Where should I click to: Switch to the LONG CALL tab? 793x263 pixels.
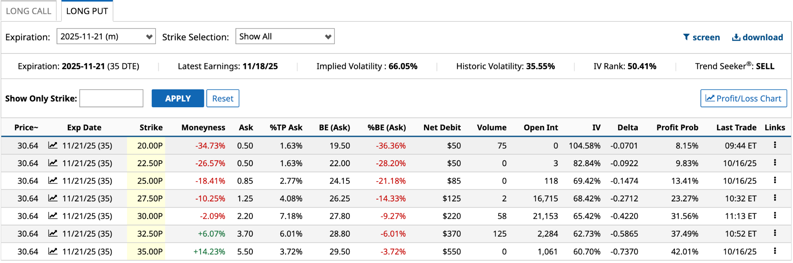pyautogui.click(x=29, y=11)
